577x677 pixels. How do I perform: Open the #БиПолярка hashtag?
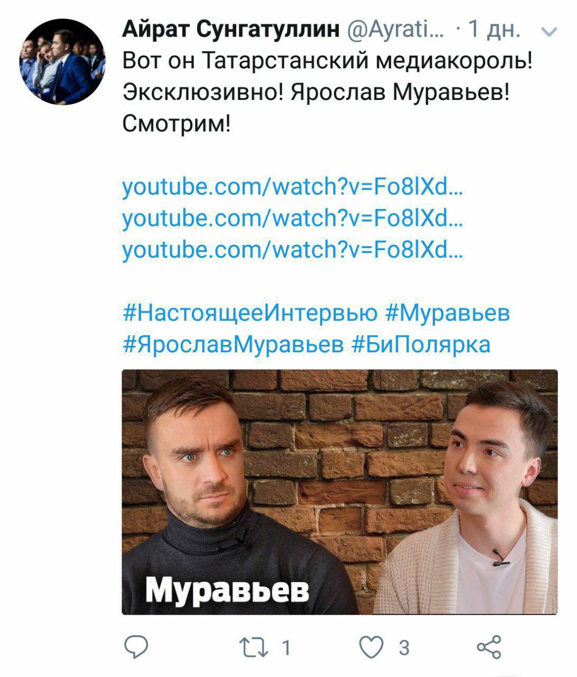click(421, 344)
